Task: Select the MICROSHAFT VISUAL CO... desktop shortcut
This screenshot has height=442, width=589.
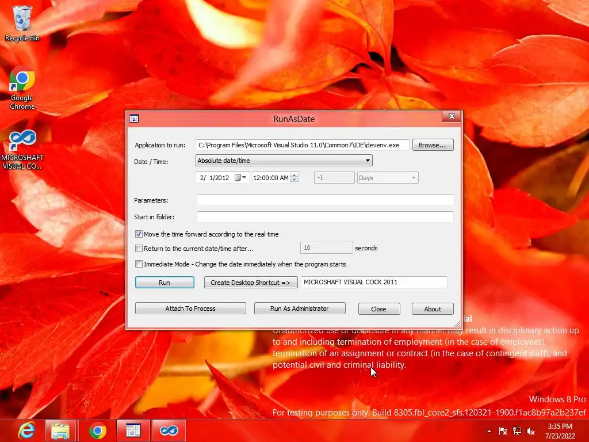Action: pyautogui.click(x=22, y=150)
